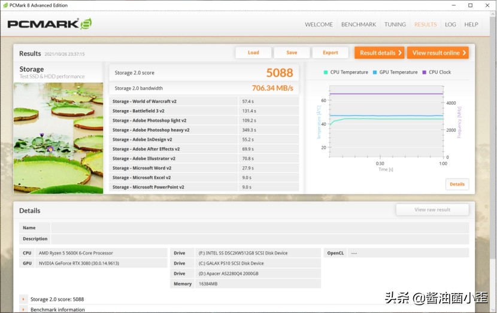
Task: Select the Storage - Battlefield 3 v2 row
Action: [204, 111]
